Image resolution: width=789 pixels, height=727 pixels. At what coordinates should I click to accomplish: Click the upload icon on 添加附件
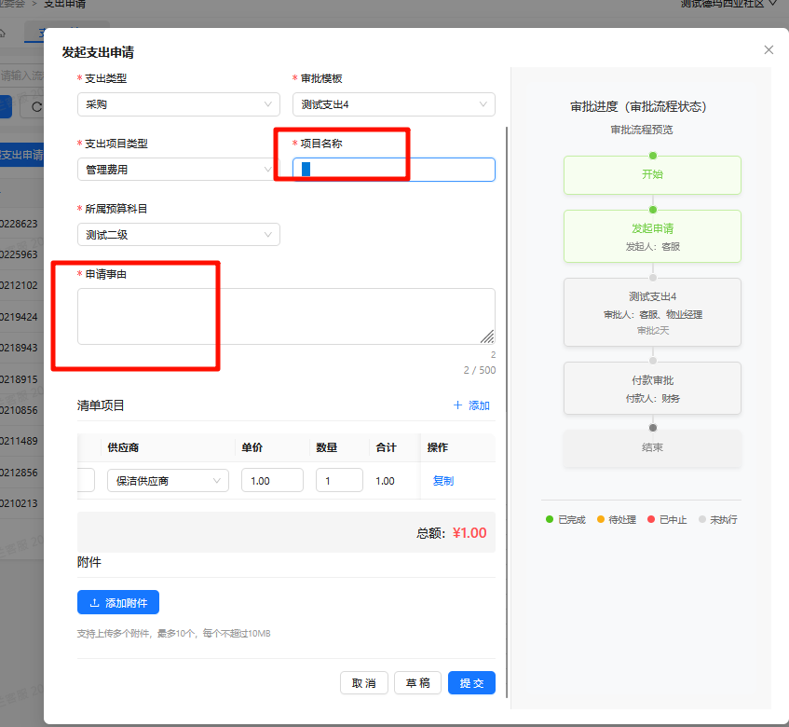pyautogui.click(x=94, y=603)
